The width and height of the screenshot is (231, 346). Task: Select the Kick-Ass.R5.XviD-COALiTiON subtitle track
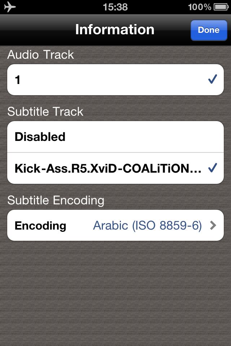pyautogui.click(x=115, y=168)
